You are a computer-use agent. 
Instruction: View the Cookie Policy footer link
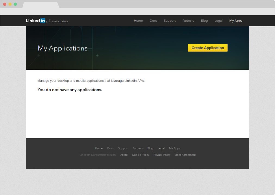tap(141, 155)
